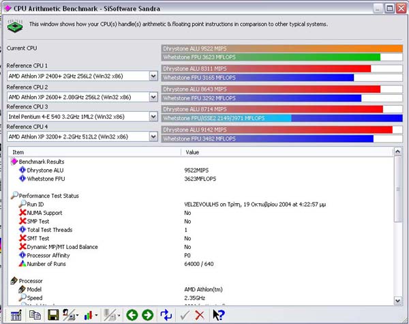Click the red X icon beside SMT Test

point(22,238)
